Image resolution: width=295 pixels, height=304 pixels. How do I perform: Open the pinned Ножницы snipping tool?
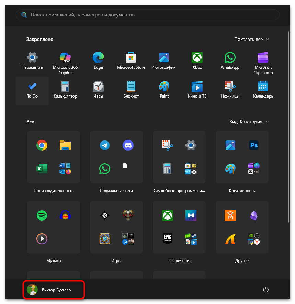[230, 90]
